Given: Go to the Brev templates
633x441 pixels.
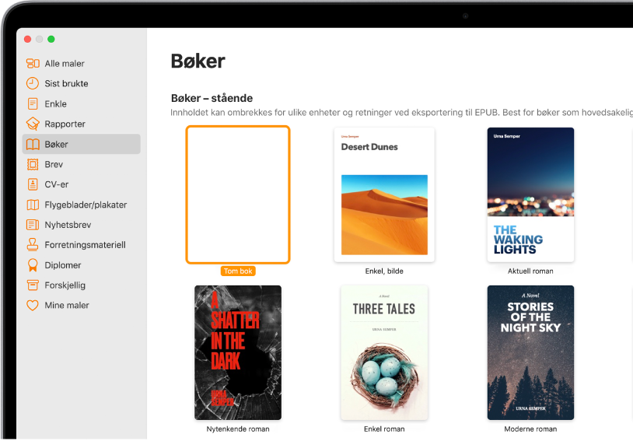Looking at the screenshot, I should click(x=54, y=164).
